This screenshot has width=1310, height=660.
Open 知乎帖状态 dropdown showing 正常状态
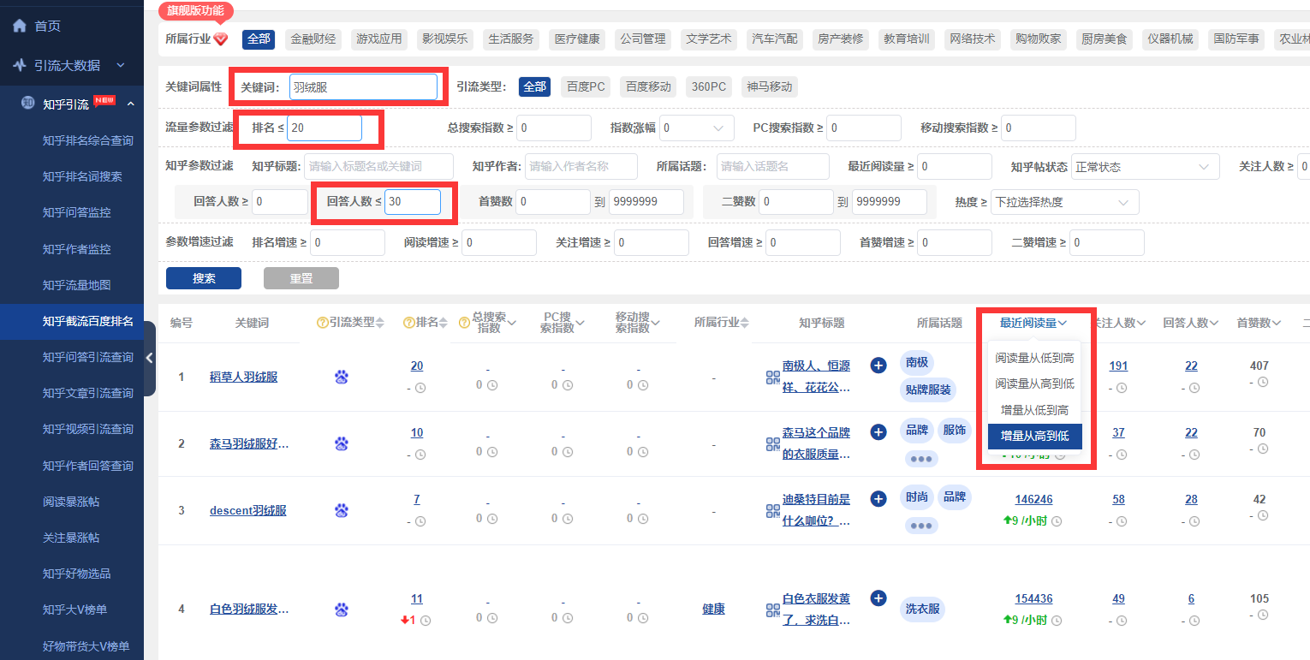pyautogui.click(x=1146, y=167)
